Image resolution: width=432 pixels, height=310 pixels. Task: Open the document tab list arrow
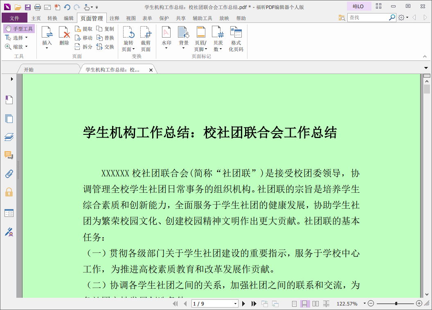coord(426,68)
